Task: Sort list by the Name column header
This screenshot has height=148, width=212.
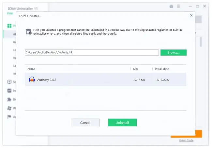Action: coord(31,69)
